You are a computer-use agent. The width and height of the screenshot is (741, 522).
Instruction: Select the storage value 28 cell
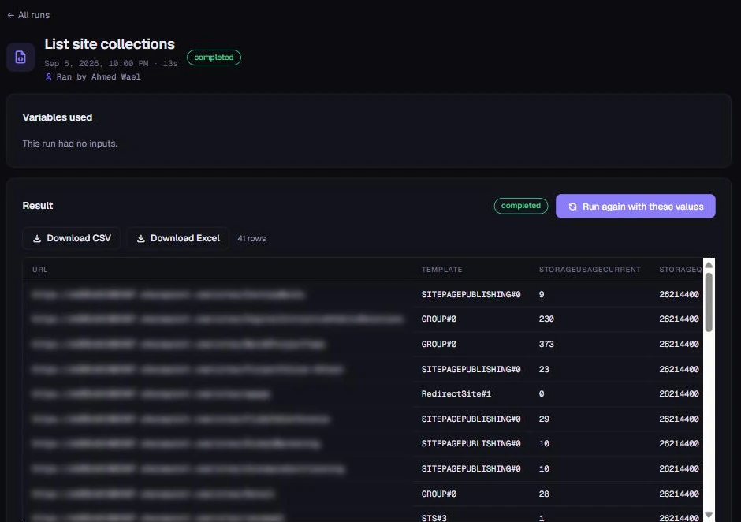tap(544, 494)
